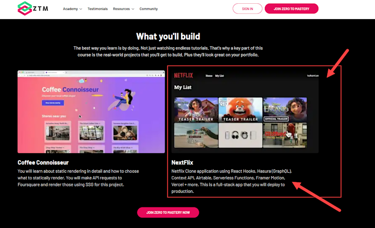Open the Clifford movie thumbnail
Viewport: 375px width, 228px height.
pos(285,135)
